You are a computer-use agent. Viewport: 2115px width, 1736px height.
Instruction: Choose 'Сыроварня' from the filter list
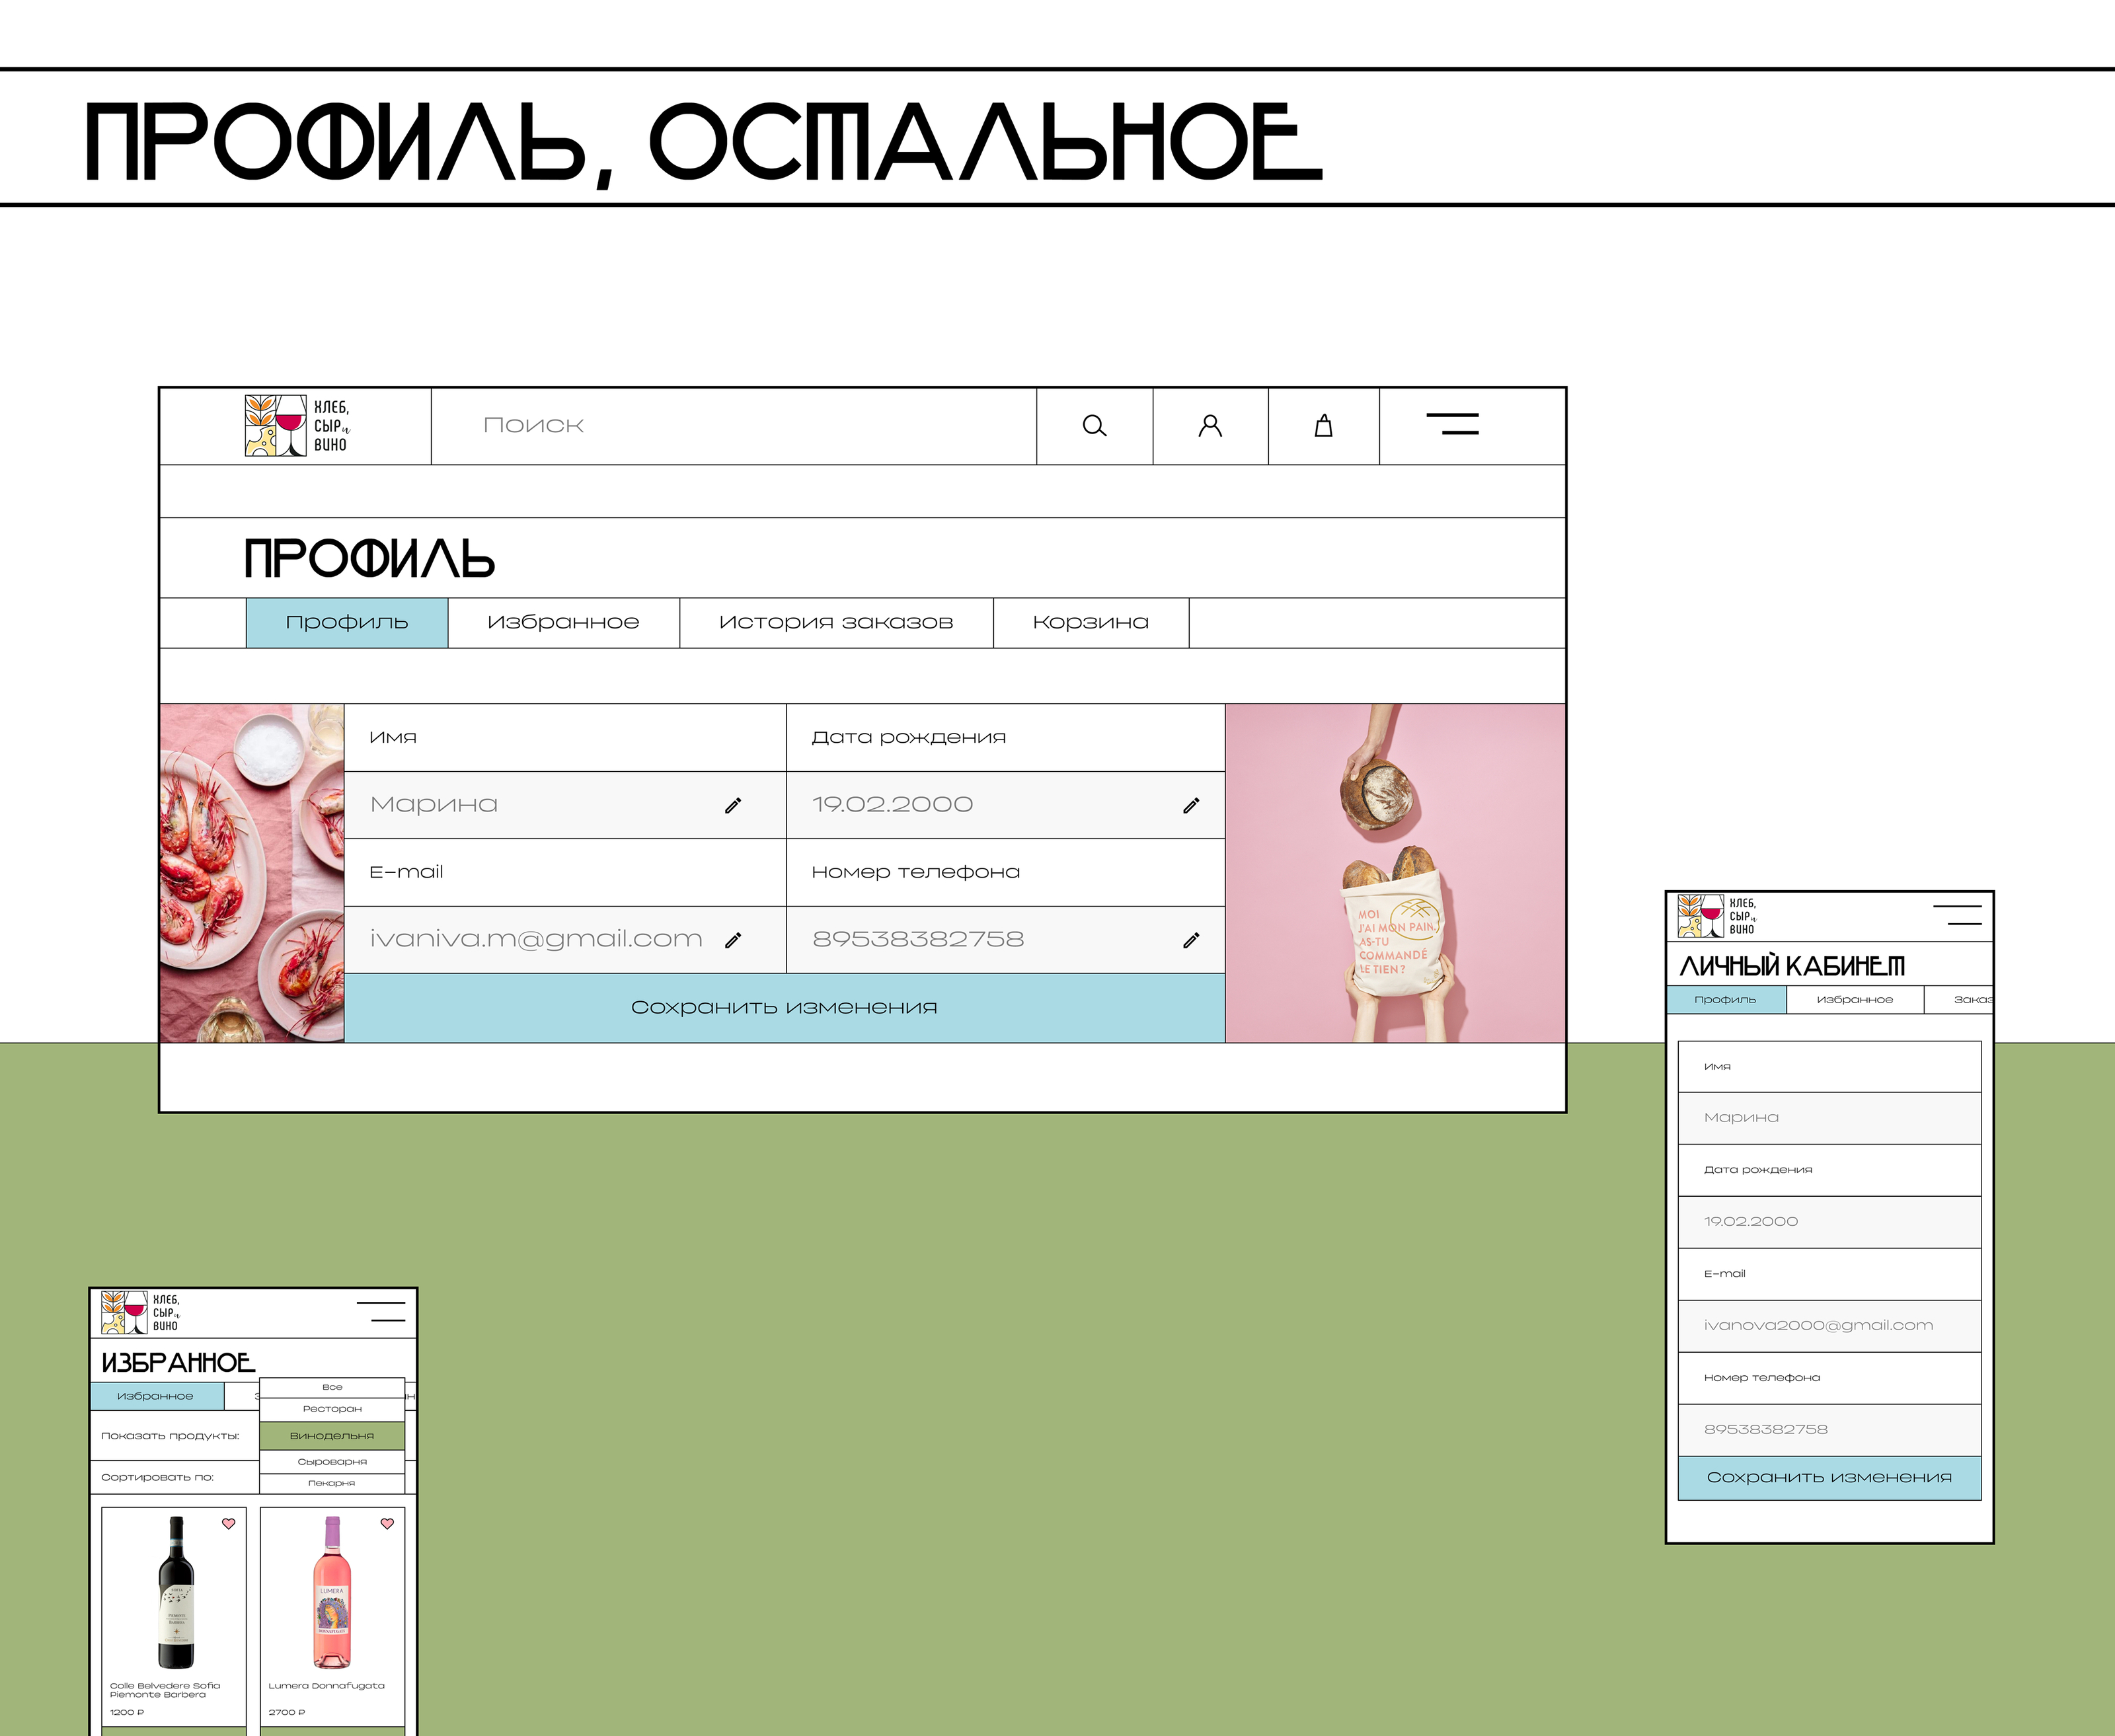pyautogui.click(x=332, y=1461)
